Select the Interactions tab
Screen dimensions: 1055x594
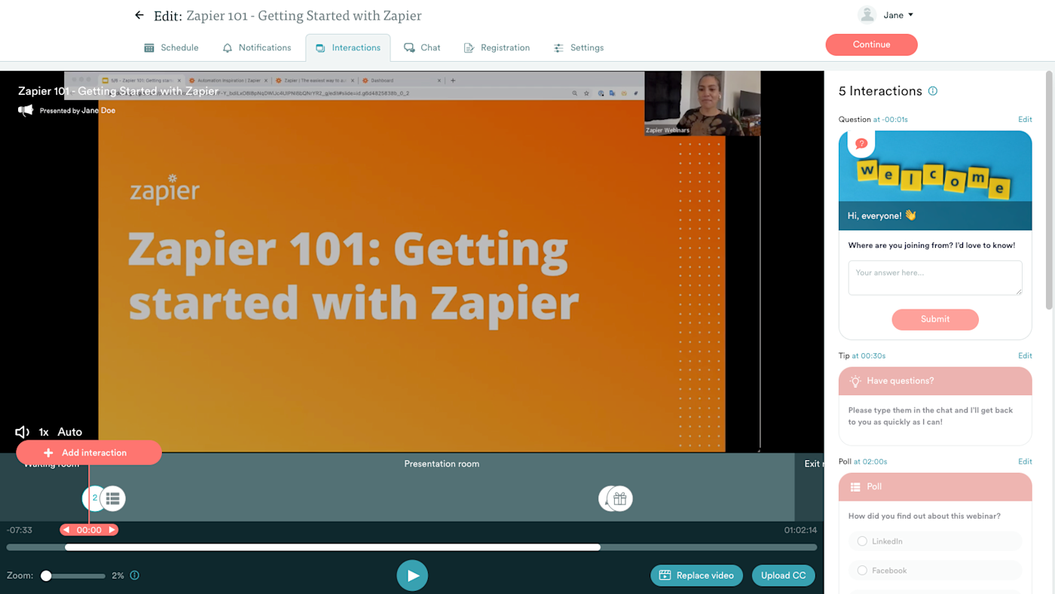(348, 47)
